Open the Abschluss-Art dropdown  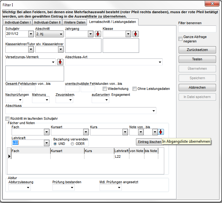pos(160,62)
